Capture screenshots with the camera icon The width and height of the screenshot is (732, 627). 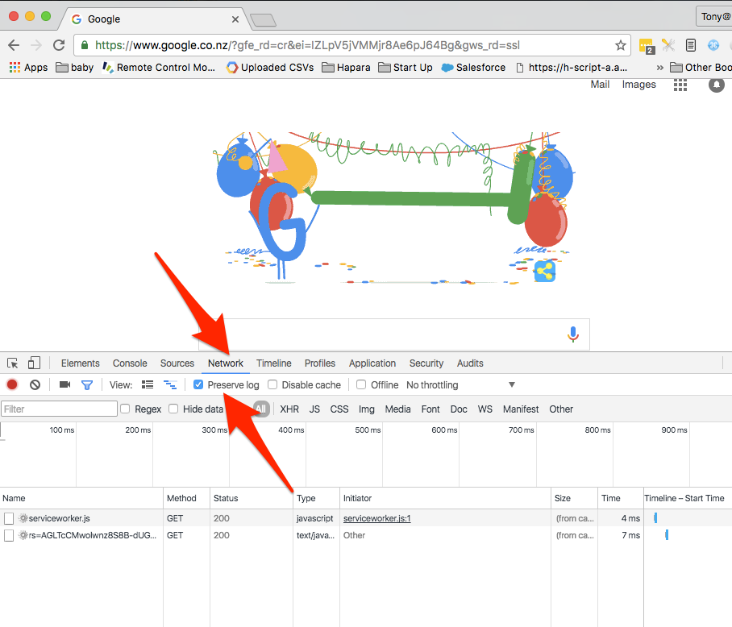coord(64,384)
